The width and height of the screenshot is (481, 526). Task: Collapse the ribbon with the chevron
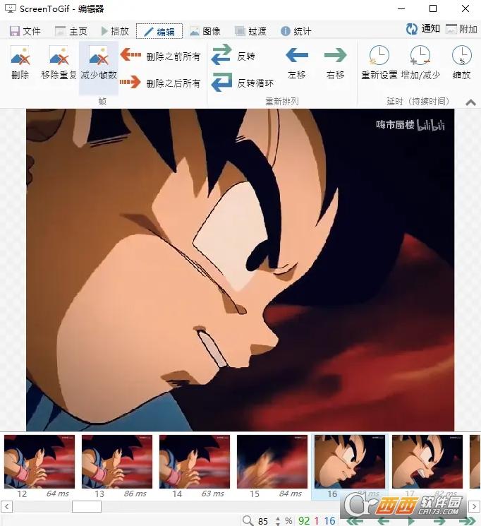471,102
